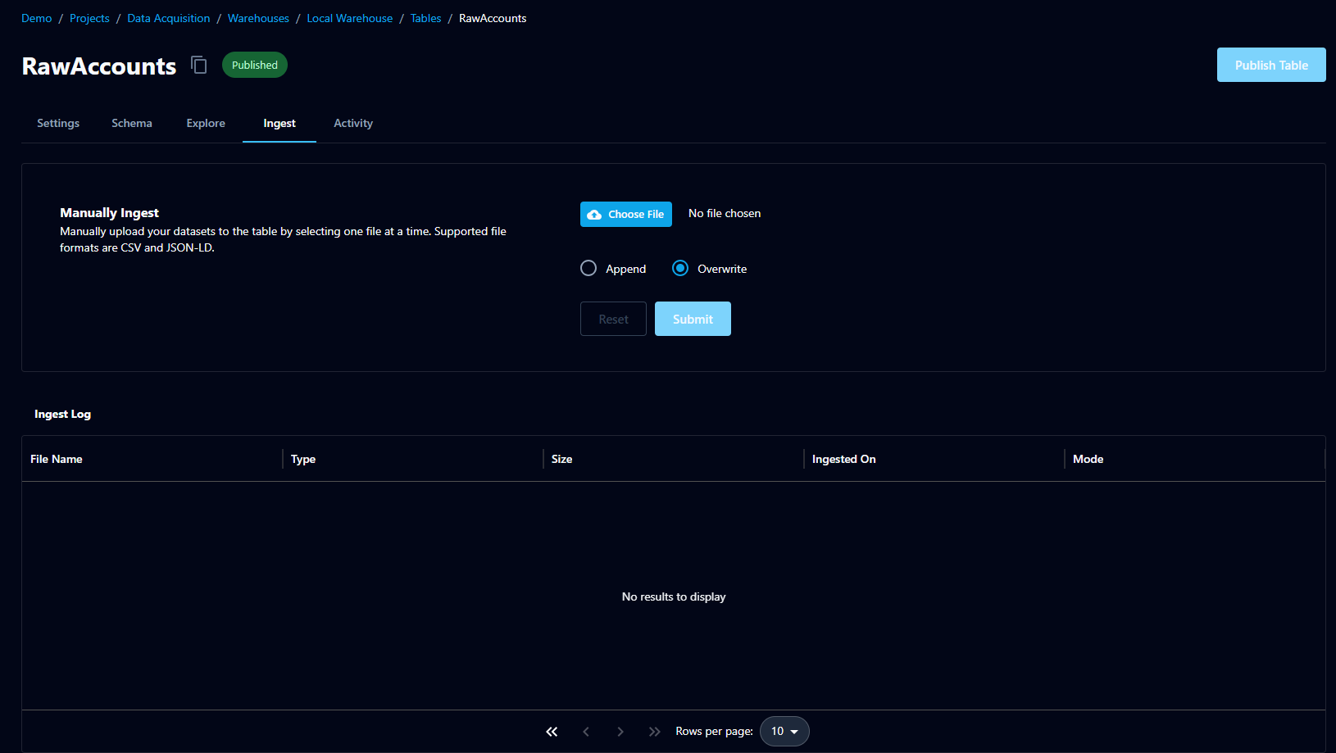Viewport: 1336px width, 753px height.
Task: Sort by Ingested On column header
Action: [x=844, y=459]
